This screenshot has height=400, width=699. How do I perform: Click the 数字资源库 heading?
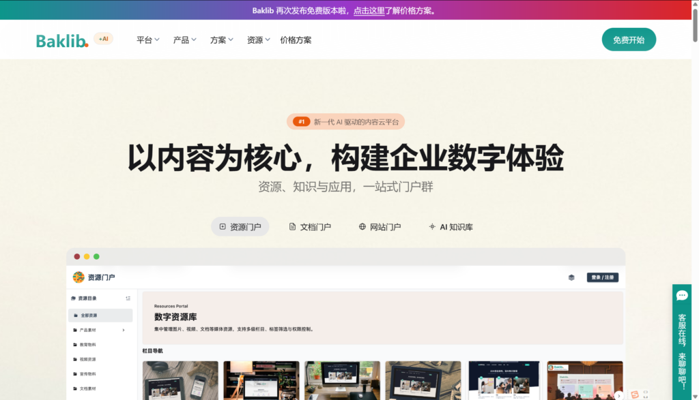(175, 317)
